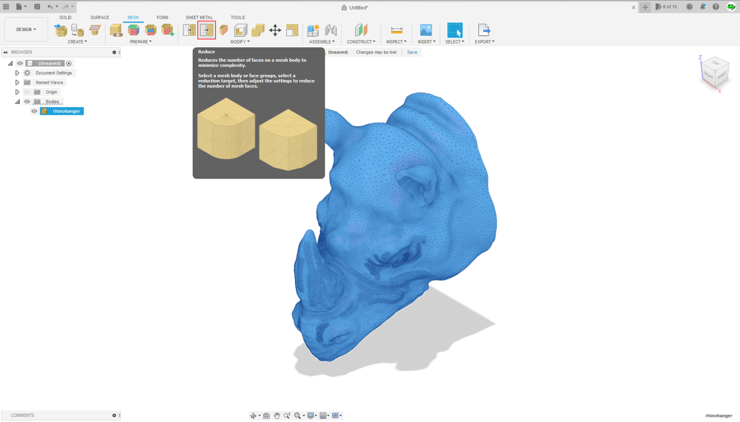The image size is (740, 422).
Task: Switch to the SOLID tab
Action: (x=65, y=17)
